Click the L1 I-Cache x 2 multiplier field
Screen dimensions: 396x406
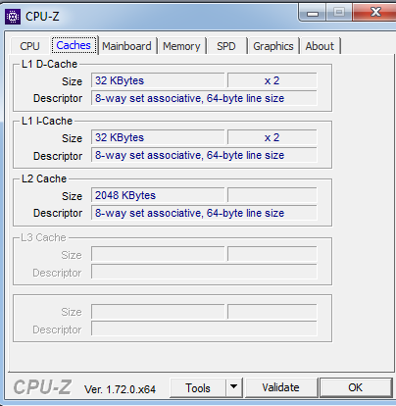(x=272, y=137)
